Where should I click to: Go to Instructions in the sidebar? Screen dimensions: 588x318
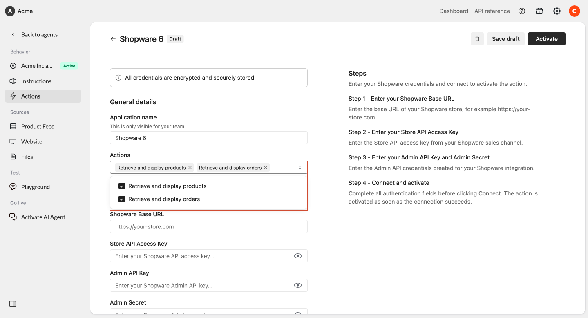coord(43,81)
